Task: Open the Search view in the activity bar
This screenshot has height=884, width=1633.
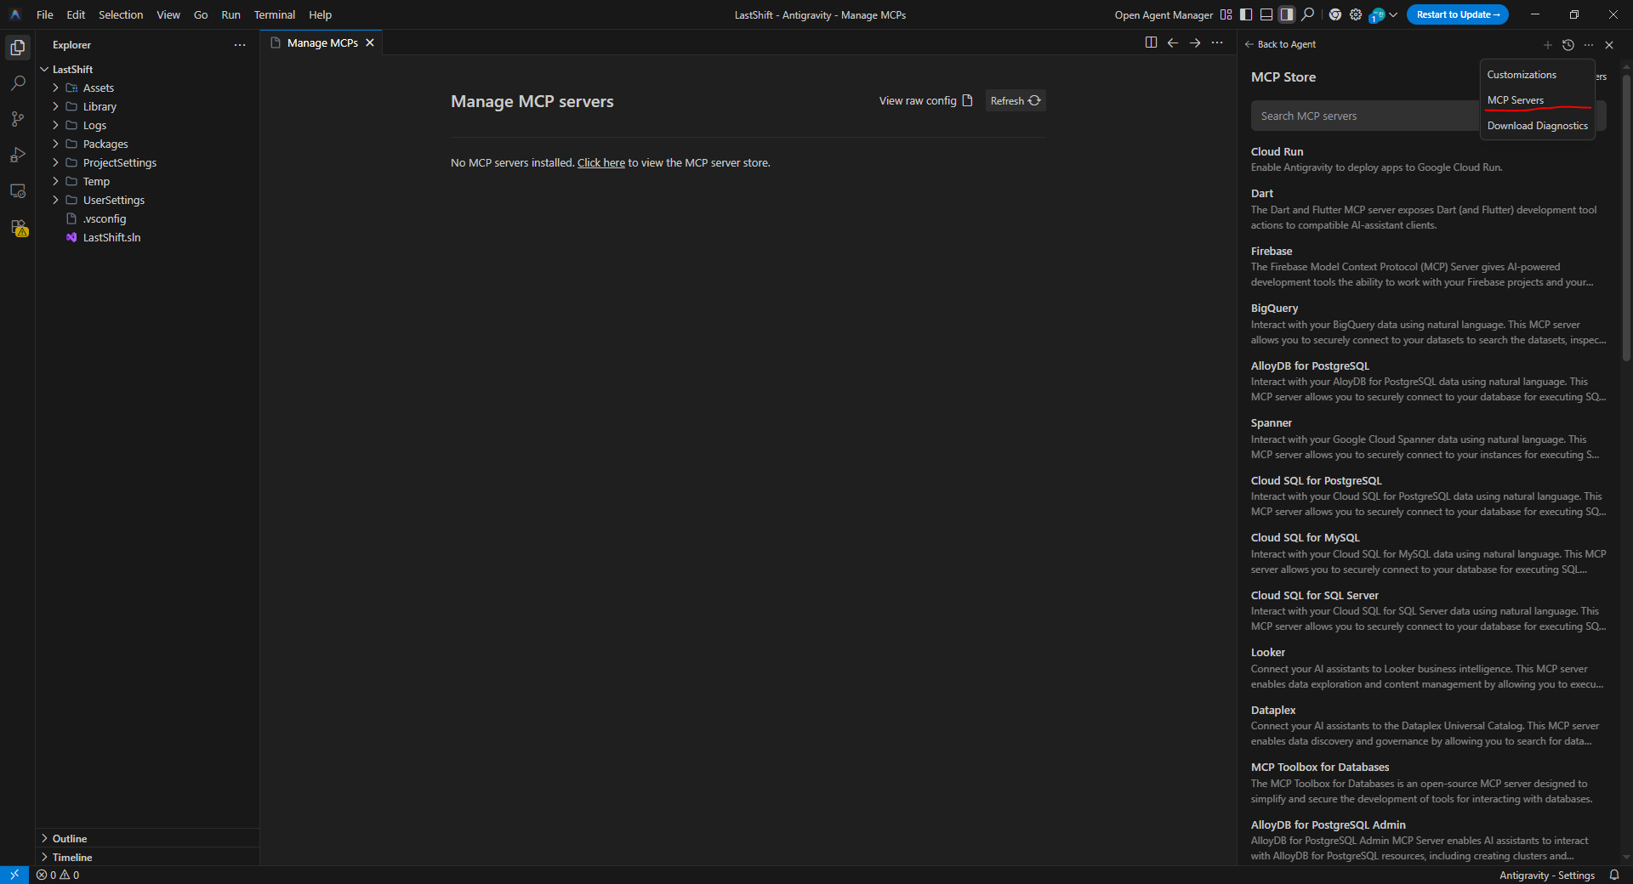Action: (18, 83)
